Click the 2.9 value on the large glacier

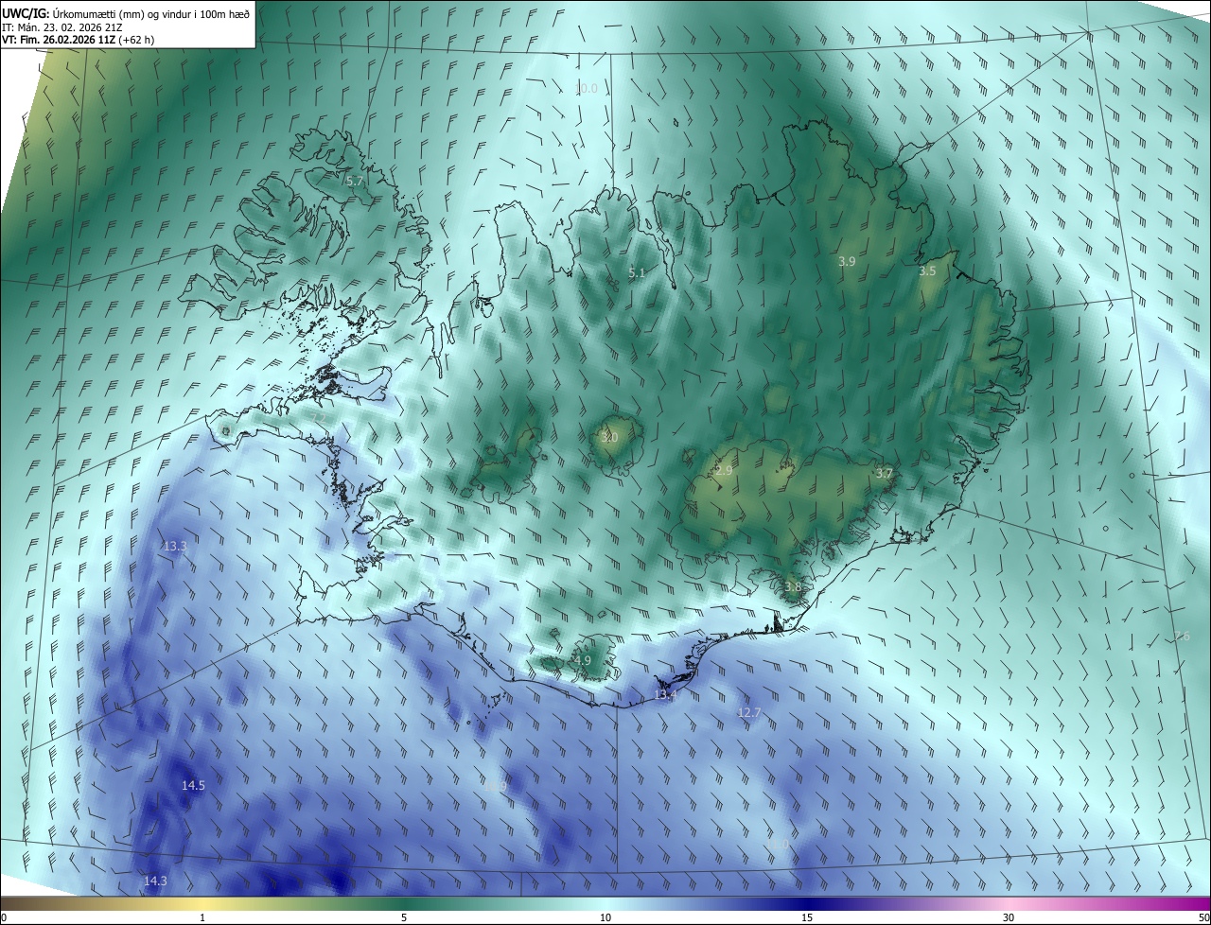tap(724, 470)
